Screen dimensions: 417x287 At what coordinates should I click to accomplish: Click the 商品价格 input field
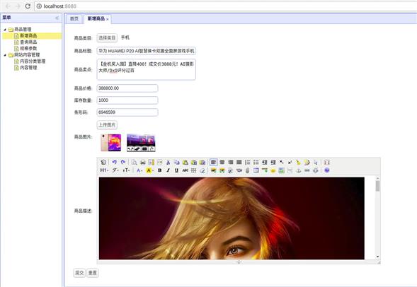pyautogui.click(x=127, y=88)
